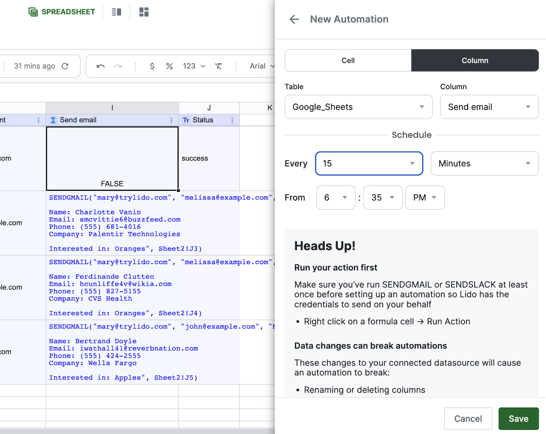The image size is (546, 434).
Task: Open the Table dropdown showing Google_Sheets
Action: click(358, 107)
